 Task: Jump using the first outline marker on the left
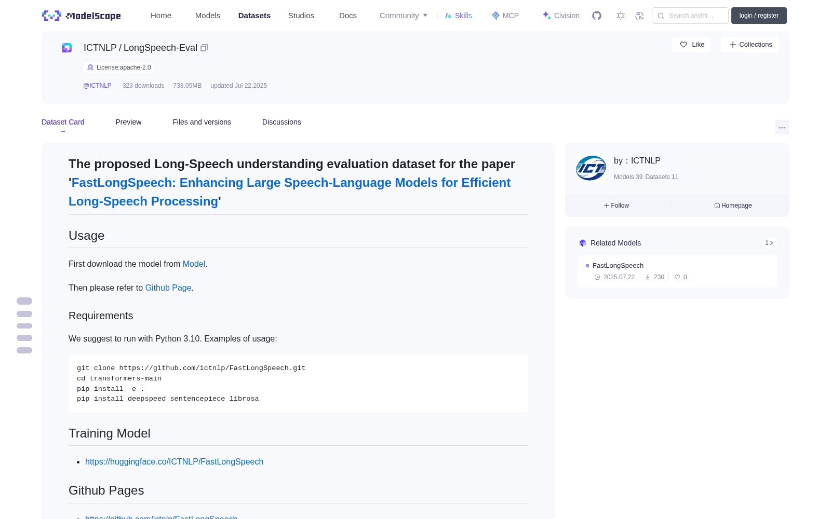point(24,301)
